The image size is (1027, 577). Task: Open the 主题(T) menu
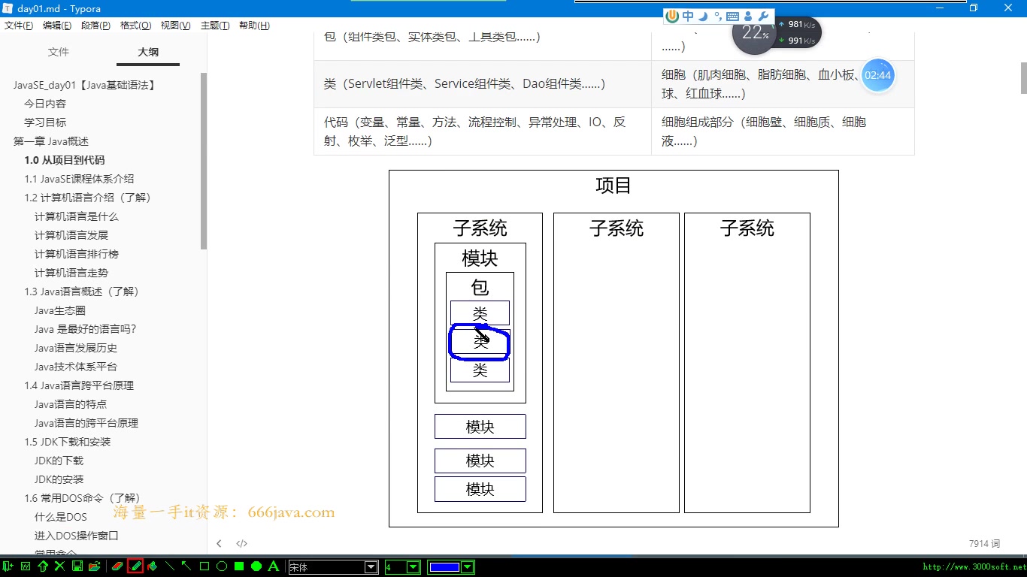coord(215,26)
